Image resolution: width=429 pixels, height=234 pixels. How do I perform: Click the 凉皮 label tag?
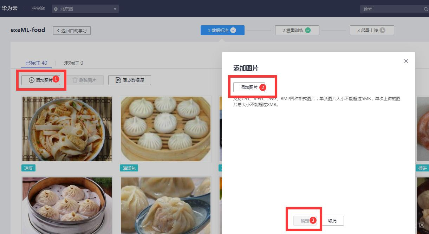pos(28,168)
